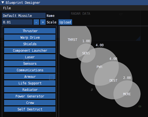
Task: Add a Power Generator component
Action: 30,96
